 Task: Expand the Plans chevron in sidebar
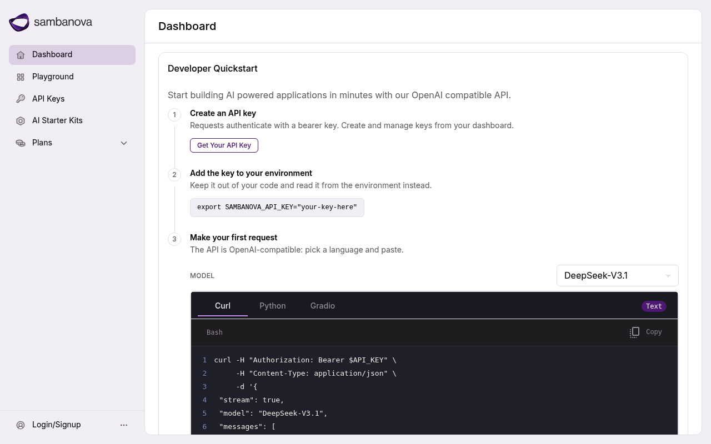point(124,143)
